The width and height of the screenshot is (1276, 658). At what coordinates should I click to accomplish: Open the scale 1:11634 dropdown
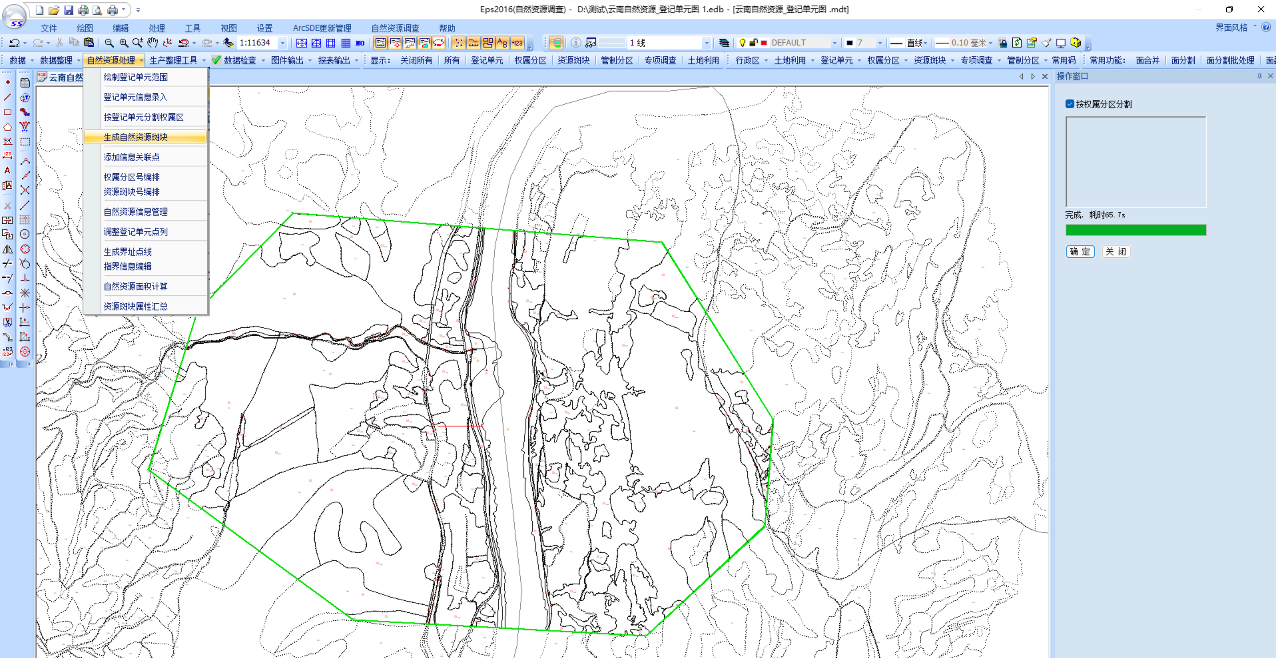(x=283, y=43)
